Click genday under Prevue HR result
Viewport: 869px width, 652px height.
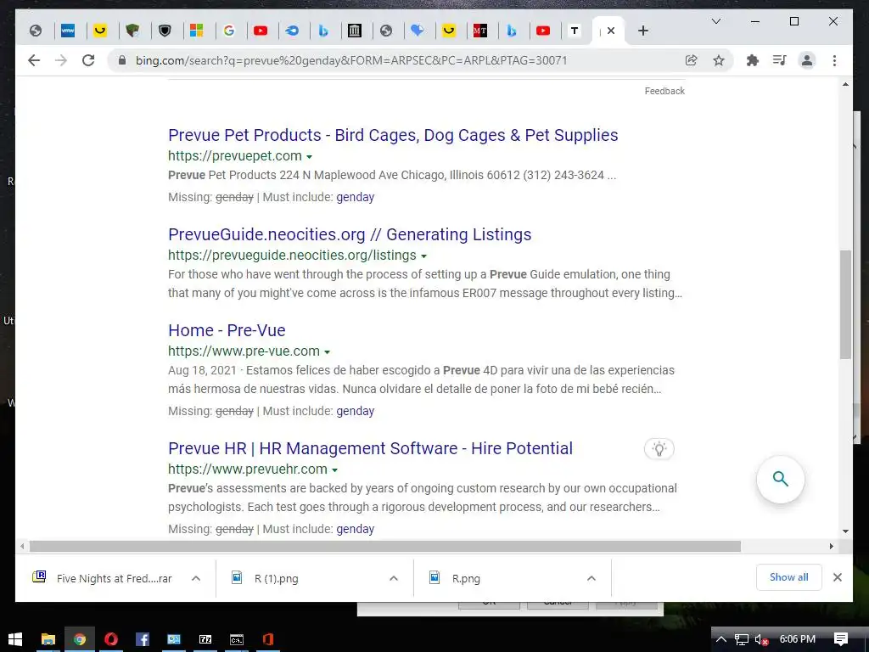pos(356,529)
